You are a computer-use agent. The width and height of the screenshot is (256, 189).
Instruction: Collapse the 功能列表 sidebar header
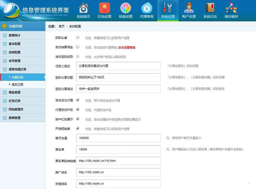22,26
